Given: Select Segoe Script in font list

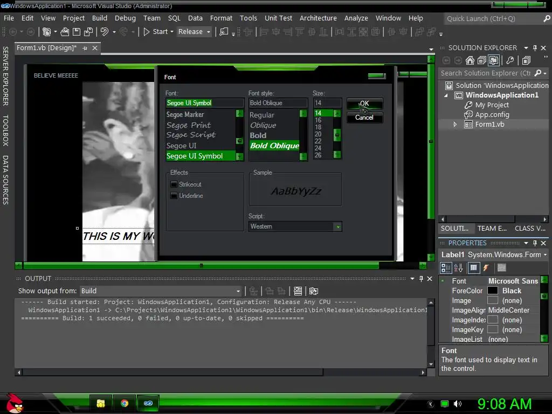Looking at the screenshot, I should (x=191, y=135).
